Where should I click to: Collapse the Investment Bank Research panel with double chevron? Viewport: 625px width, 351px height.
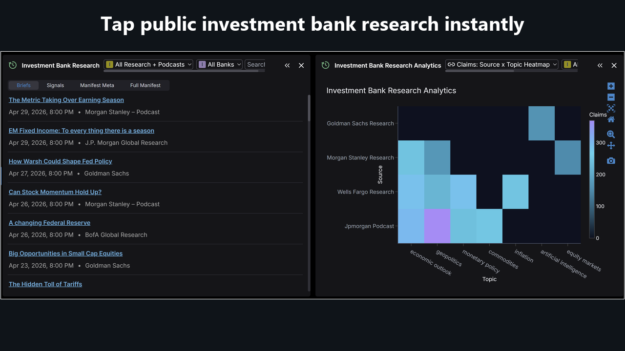(287, 65)
